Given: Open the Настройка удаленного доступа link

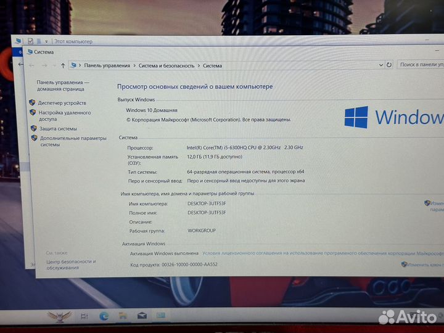Looking at the screenshot, I should (65, 116).
